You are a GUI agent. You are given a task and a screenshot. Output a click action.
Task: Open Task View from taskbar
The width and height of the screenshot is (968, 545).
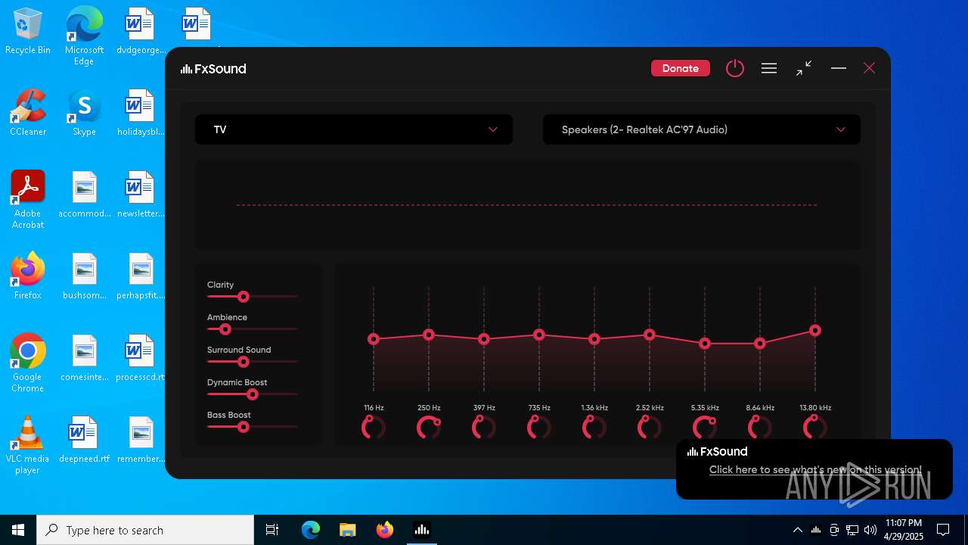272,530
